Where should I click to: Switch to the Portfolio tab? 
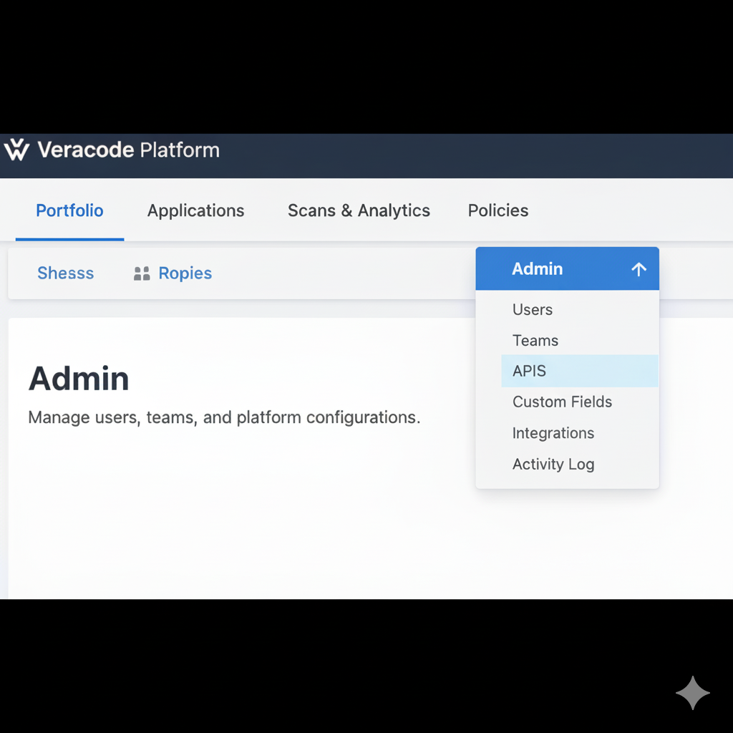click(69, 210)
